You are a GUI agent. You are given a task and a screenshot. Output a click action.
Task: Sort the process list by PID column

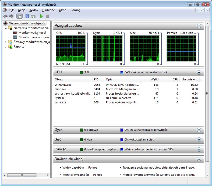[96, 79]
